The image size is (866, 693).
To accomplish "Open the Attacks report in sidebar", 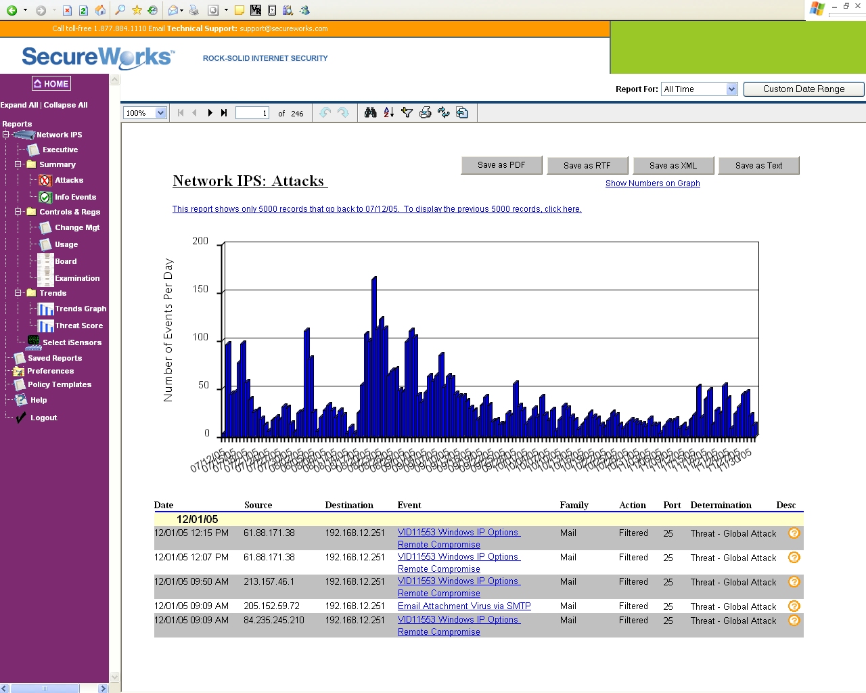I will tap(68, 181).
